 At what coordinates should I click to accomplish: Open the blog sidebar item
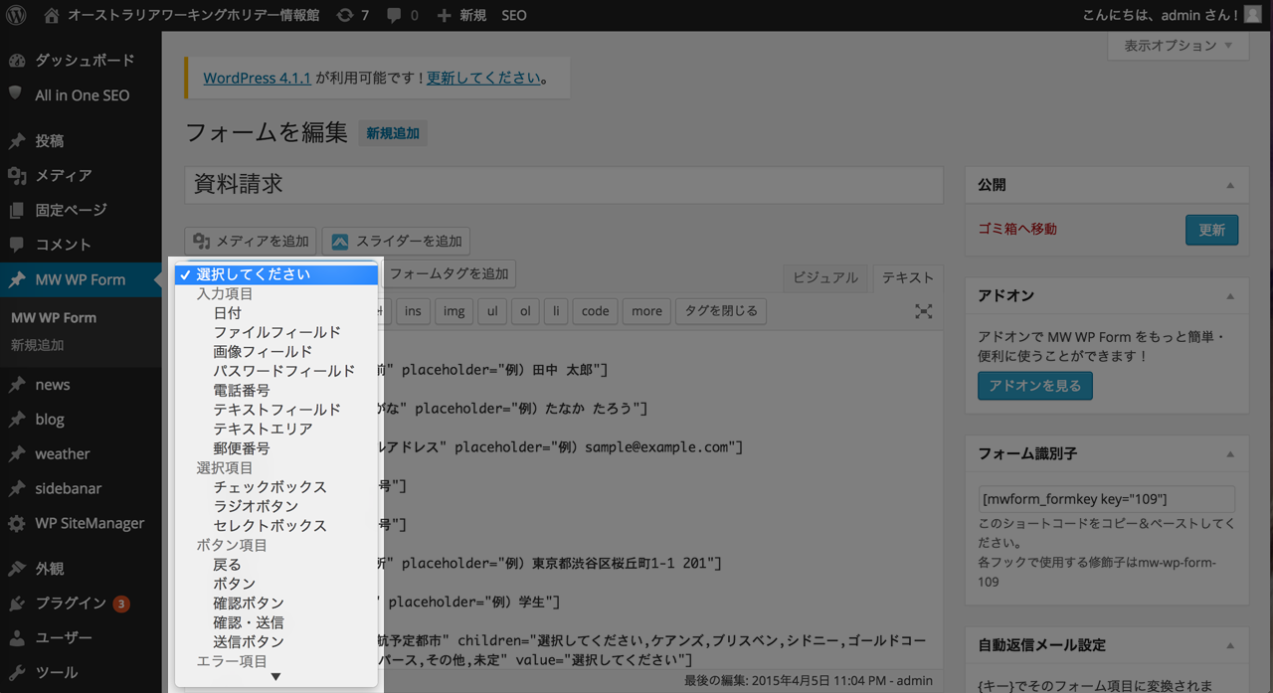(81, 419)
